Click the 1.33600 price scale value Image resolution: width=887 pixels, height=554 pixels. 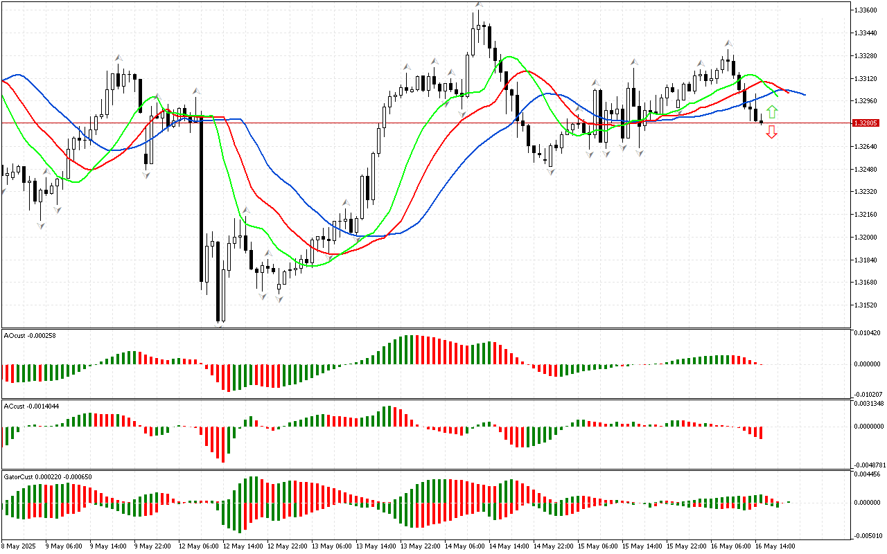[x=867, y=10]
